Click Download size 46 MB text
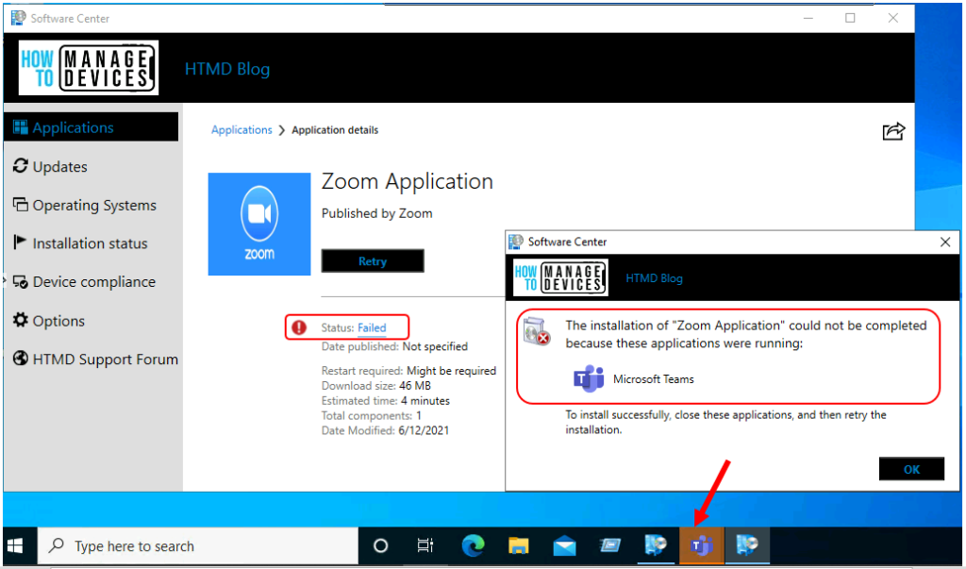The height and width of the screenshot is (569, 966). [x=376, y=386]
